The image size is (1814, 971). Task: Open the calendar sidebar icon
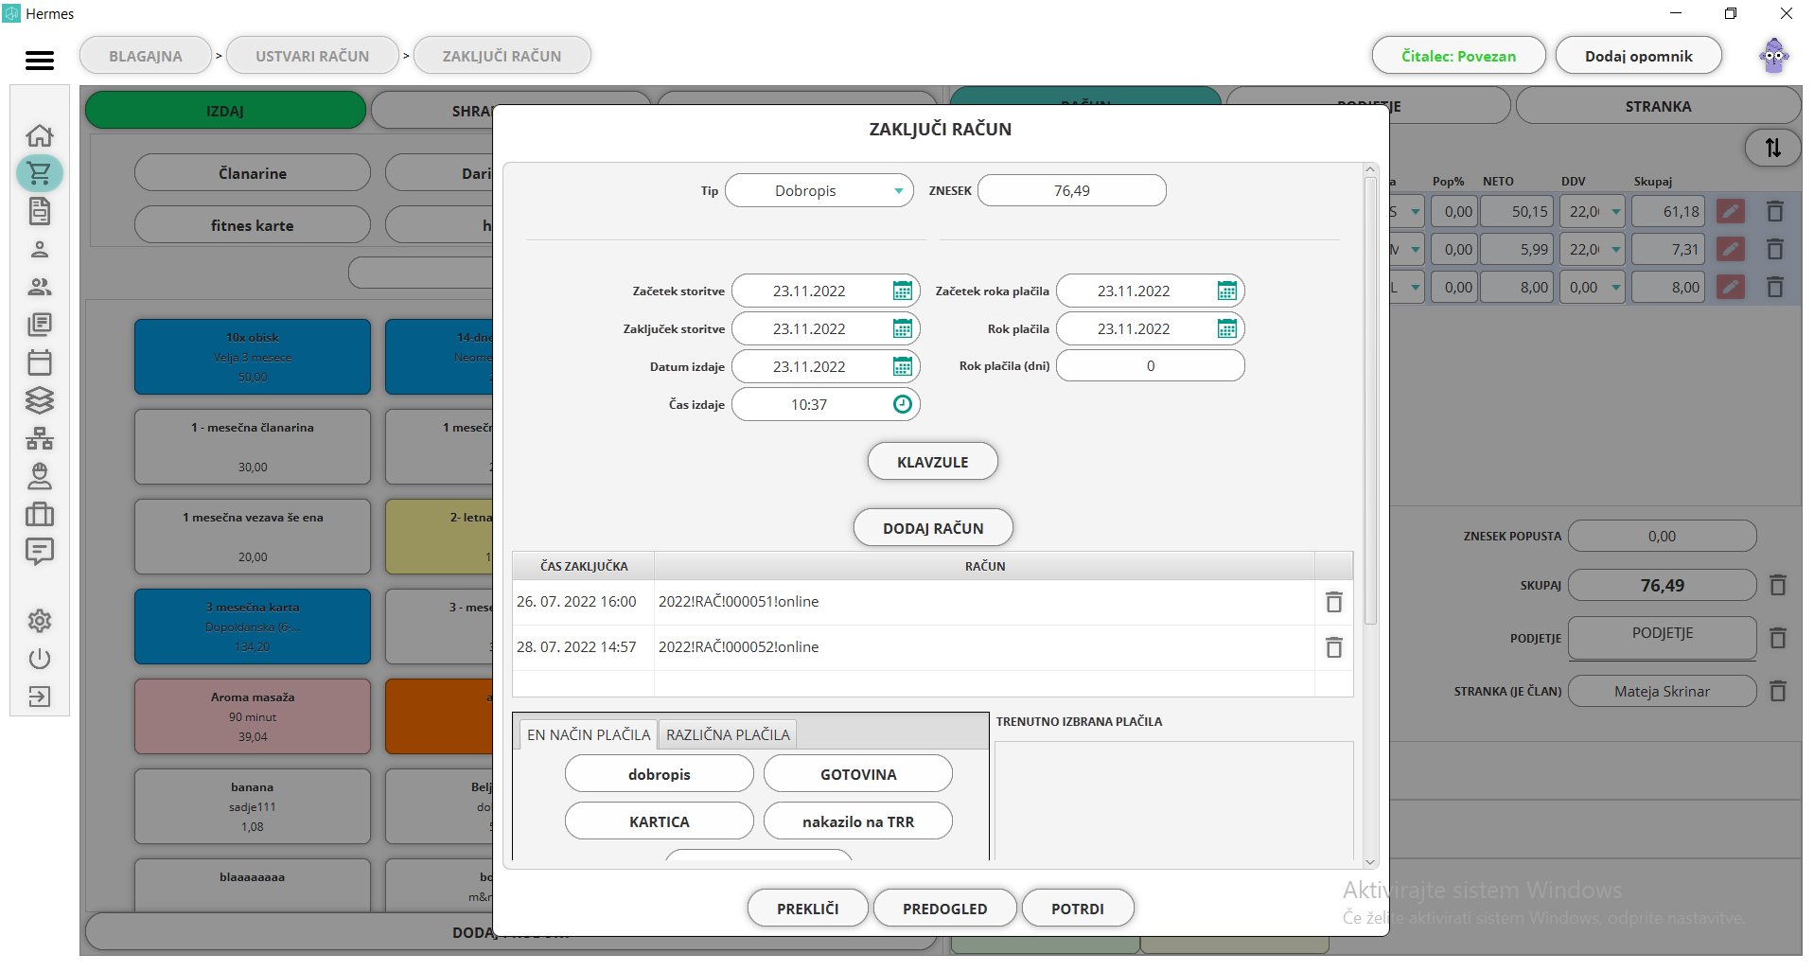tap(40, 362)
